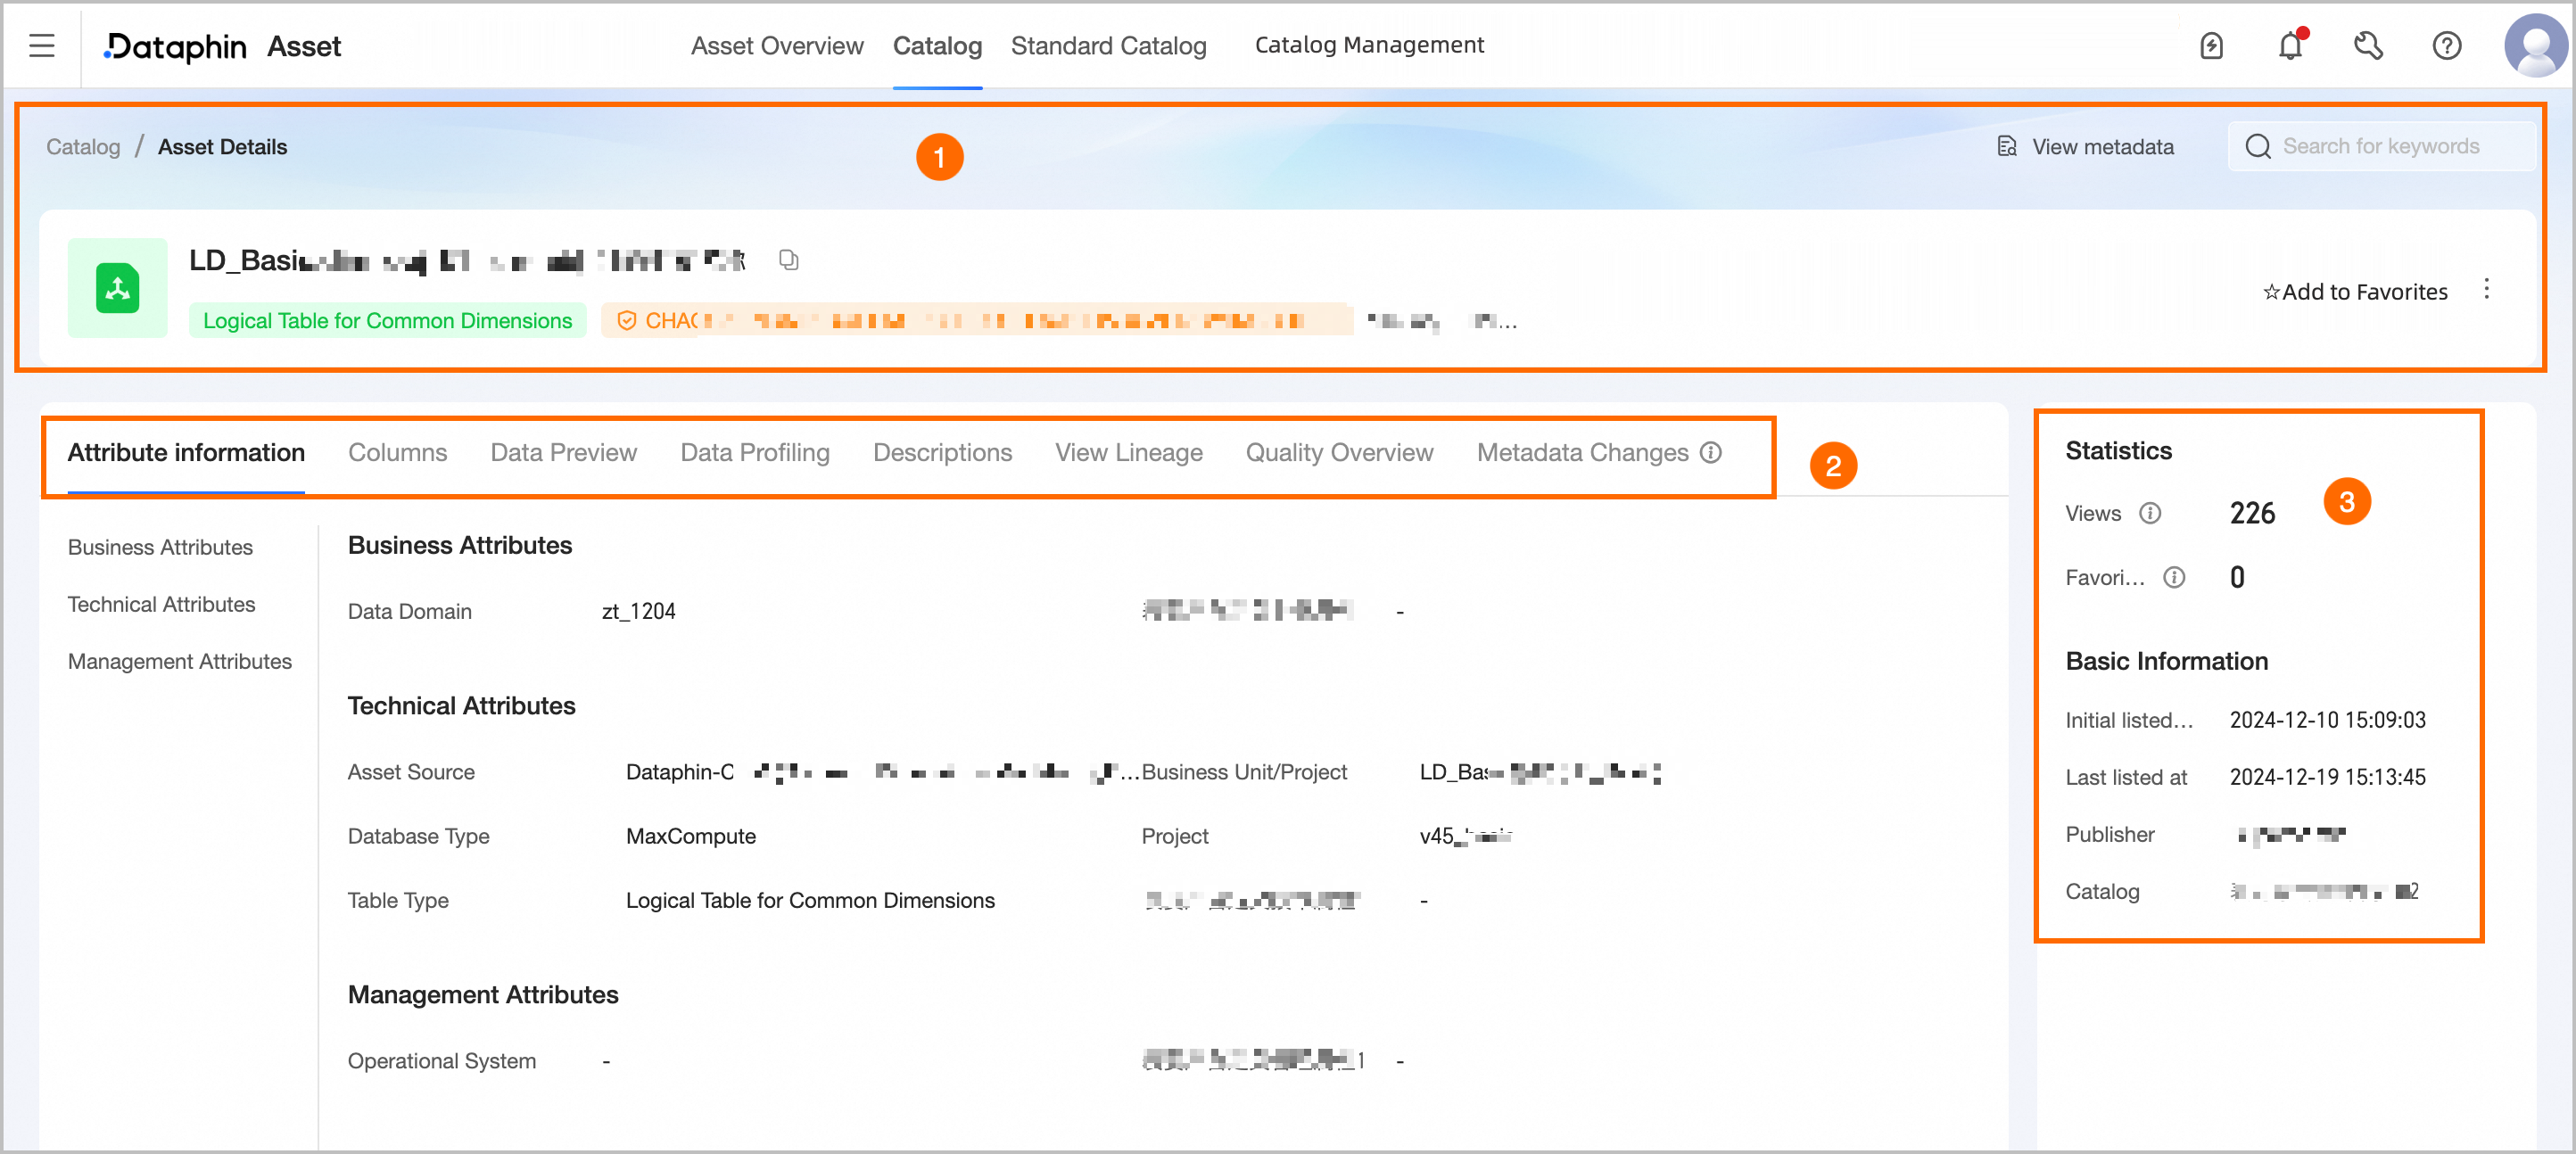Click the Last listed at 2024-12-19 15:13:45
Screen dimensions: 2576x1154
[2327, 778]
